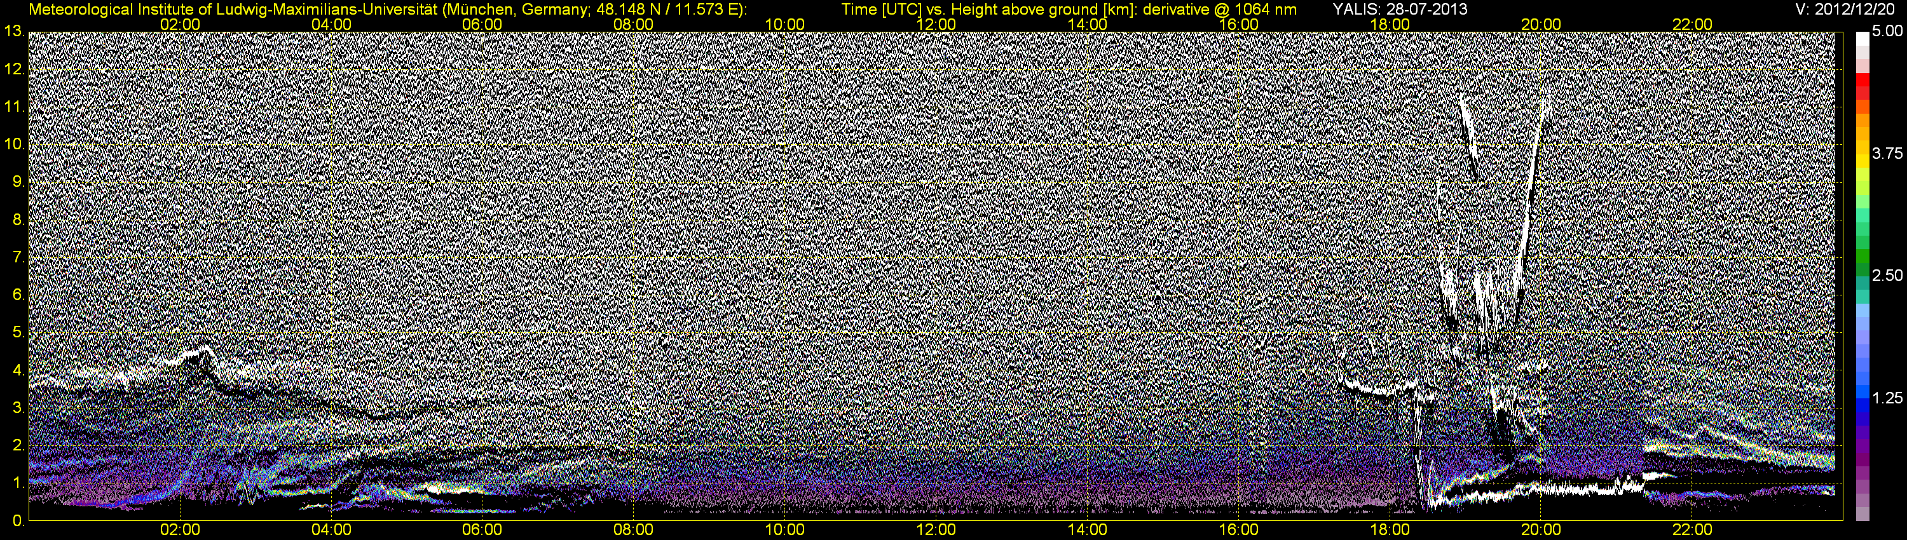Screen dimensions: 1907x540
Task: Click the 1. height axis label
Action: tap(18, 483)
